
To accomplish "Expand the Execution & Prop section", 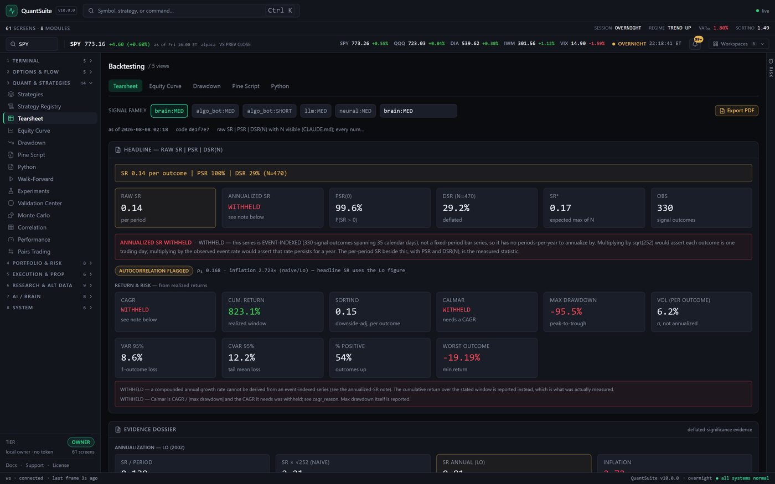I will click(49, 274).
